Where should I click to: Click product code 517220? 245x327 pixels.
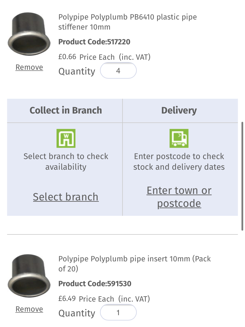[x=94, y=42]
